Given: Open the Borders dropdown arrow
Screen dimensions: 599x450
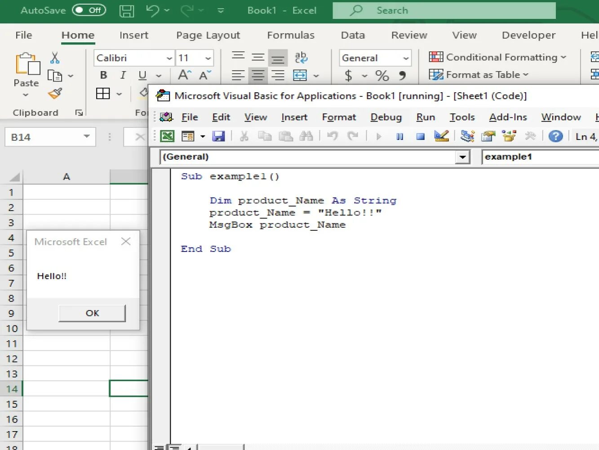Looking at the screenshot, I should [x=119, y=94].
